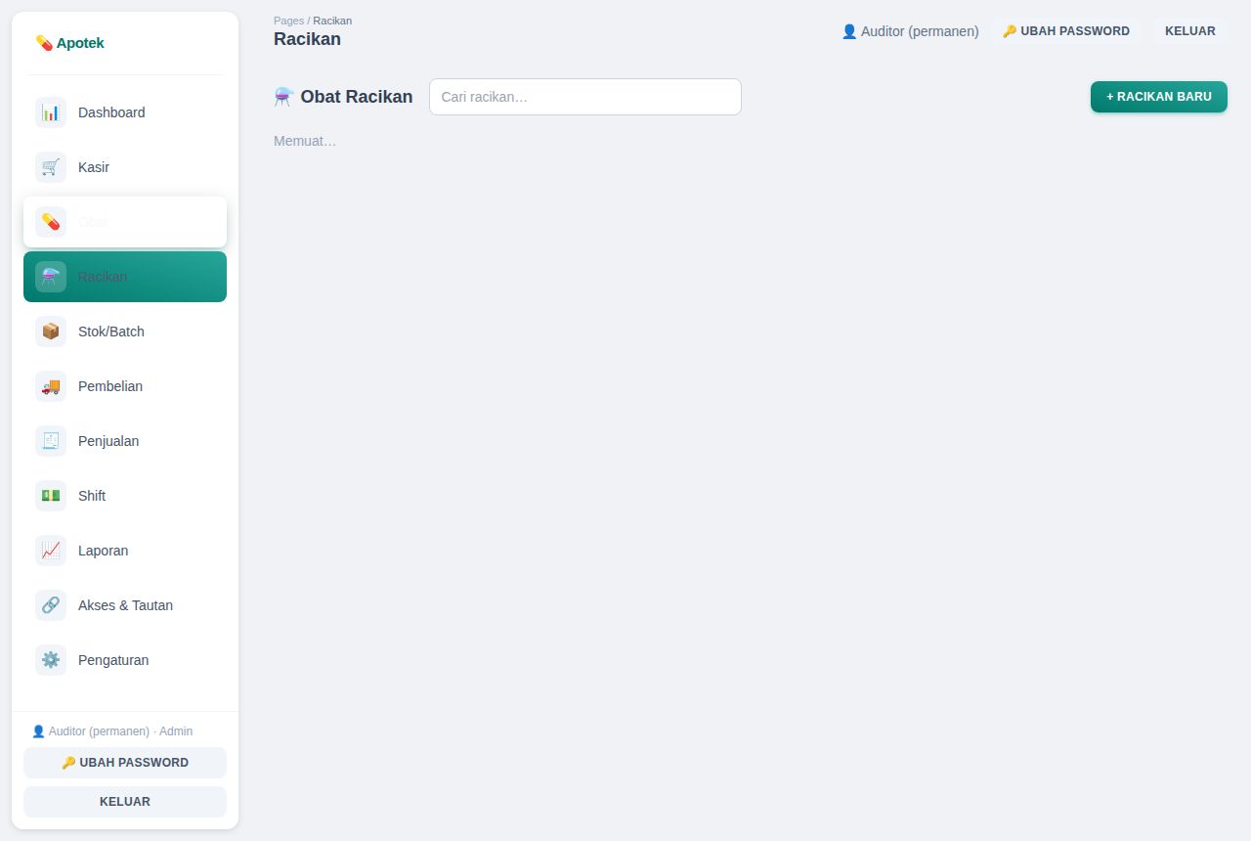Click the Racikan flask sidebar icon

(51, 277)
